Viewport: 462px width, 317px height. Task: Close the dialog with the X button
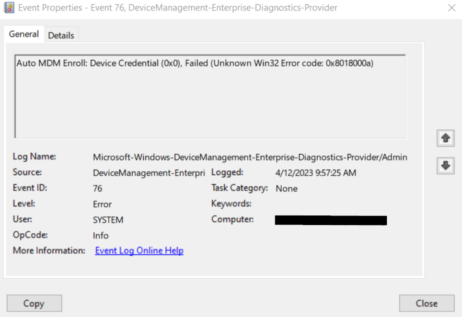[451, 8]
